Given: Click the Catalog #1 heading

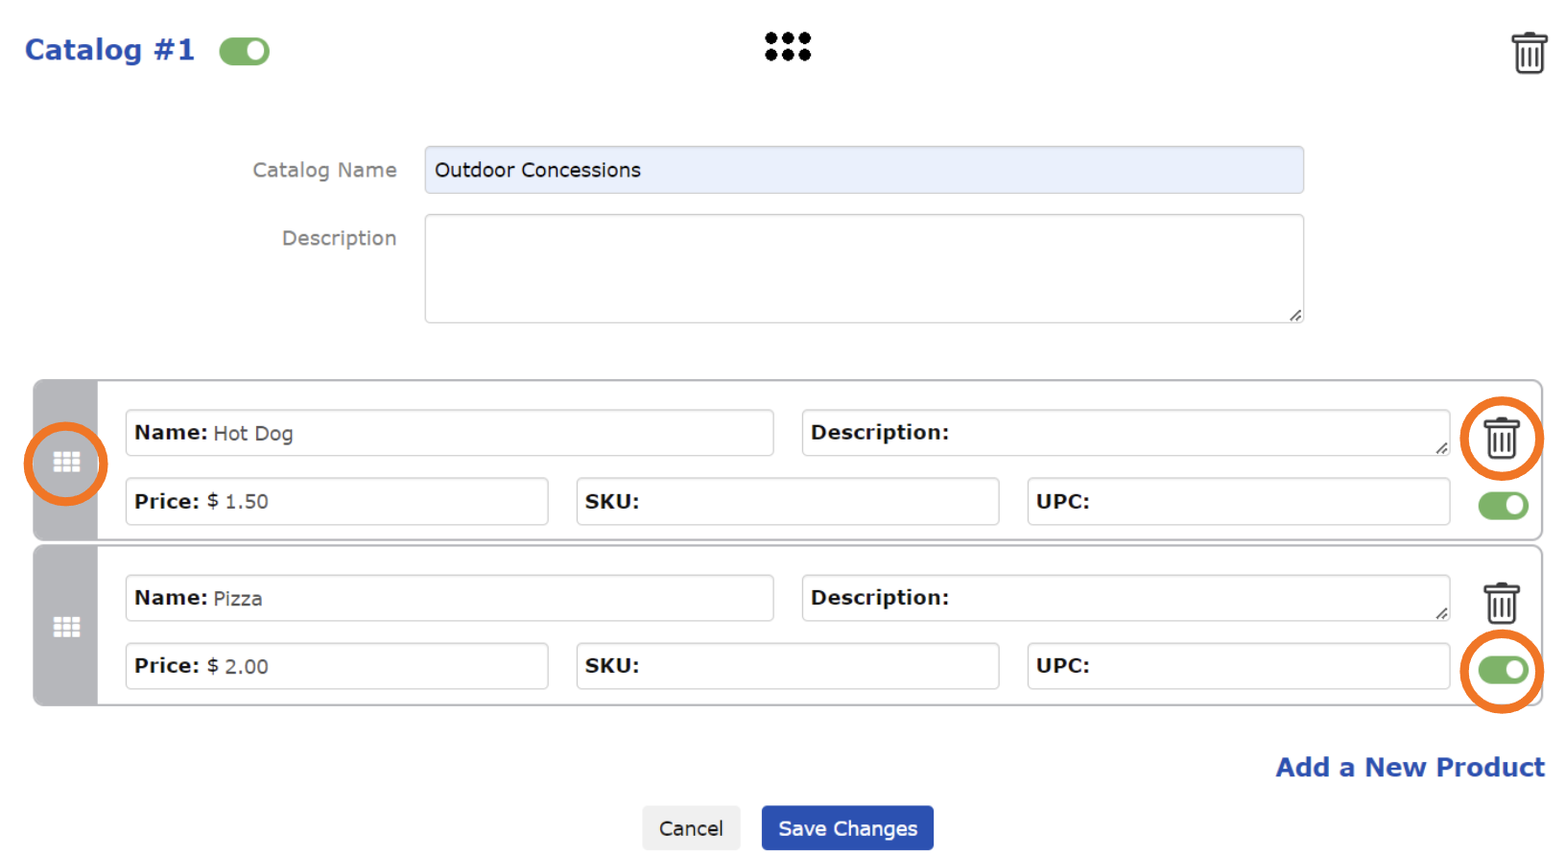Looking at the screenshot, I should tap(109, 50).
